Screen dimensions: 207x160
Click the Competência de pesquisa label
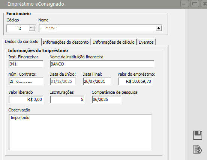click(x=115, y=92)
